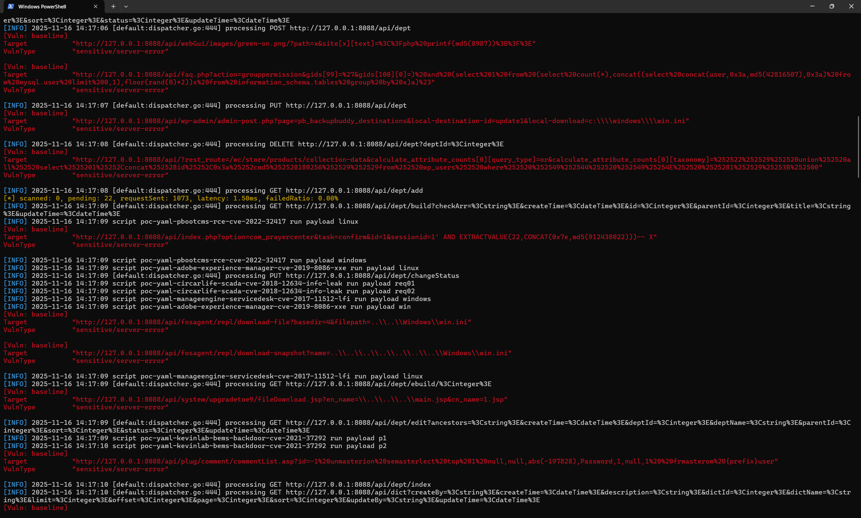The image size is (861, 518).
Task: Click the DELETE api/dept?deptId URL
Action: pyautogui.click(x=400, y=144)
